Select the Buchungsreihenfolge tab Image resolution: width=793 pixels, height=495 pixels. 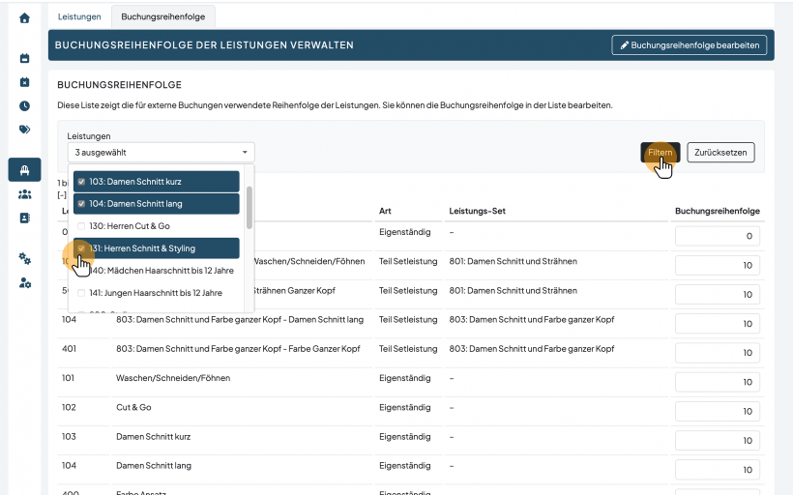click(x=162, y=16)
